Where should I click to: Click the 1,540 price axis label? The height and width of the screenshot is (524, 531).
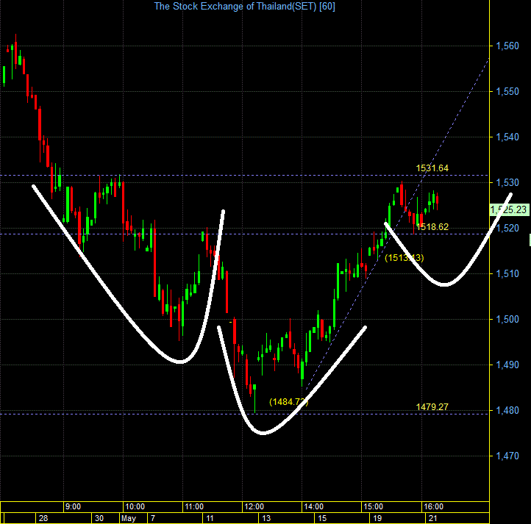[507, 137]
